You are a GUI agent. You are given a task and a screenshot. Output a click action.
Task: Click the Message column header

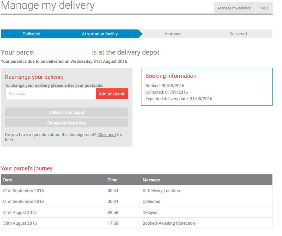151,180
